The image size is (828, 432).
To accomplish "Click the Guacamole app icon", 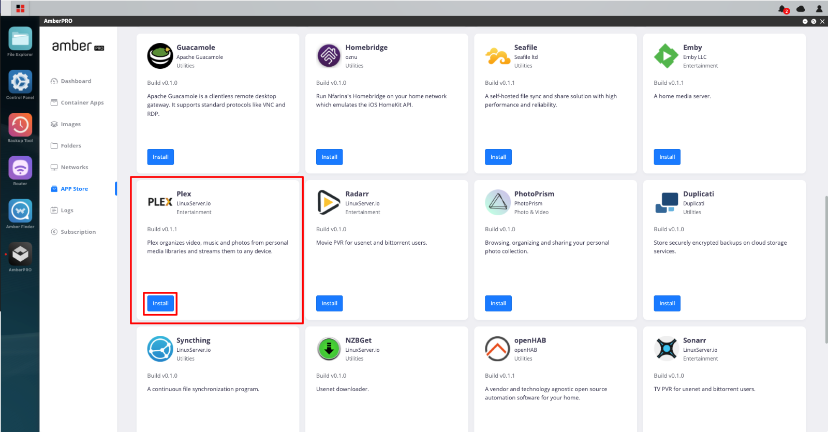I will tap(160, 56).
